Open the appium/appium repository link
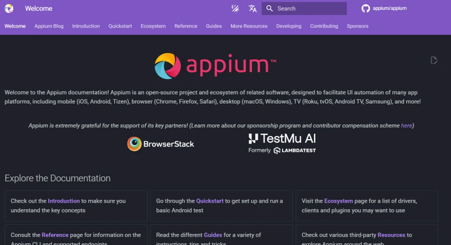This screenshot has width=451, height=245. pos(389,8)
